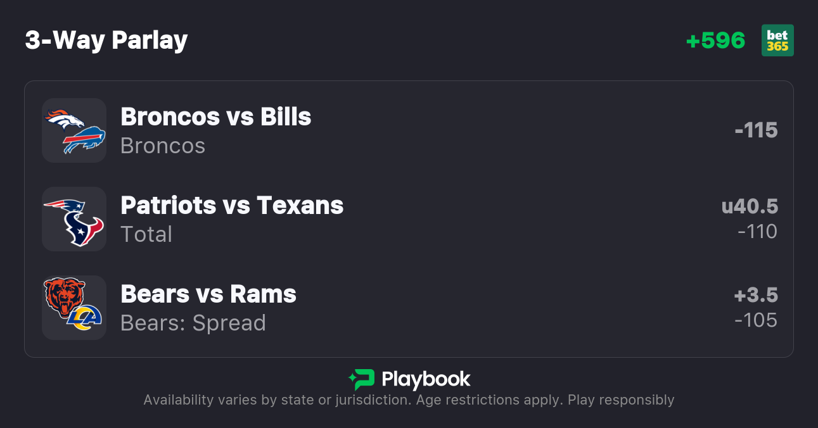Click the availability disclaimer text

point(409,400)
